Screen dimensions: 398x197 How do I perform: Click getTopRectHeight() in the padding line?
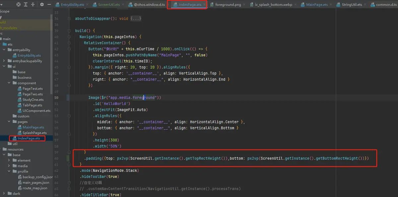[206, 158]
